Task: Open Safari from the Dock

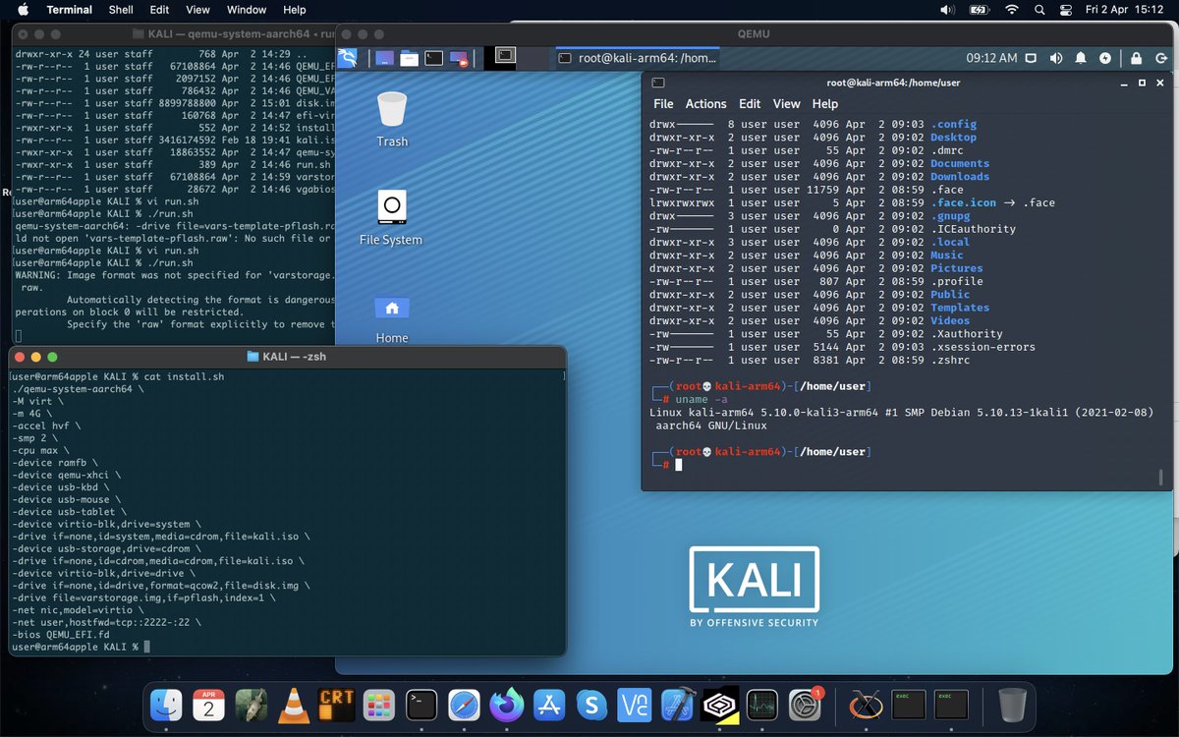Action: click(464, 704)
